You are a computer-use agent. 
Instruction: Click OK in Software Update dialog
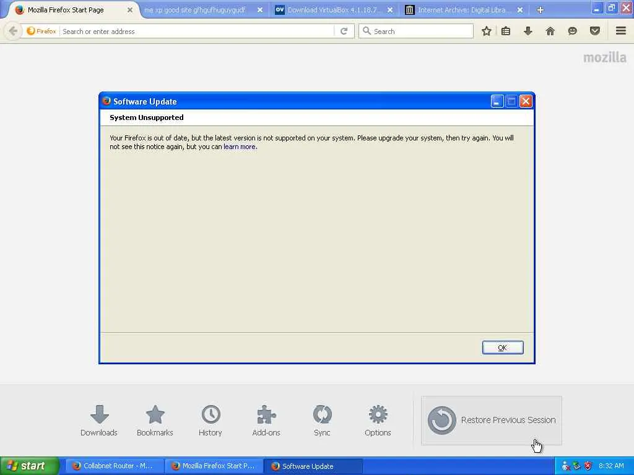pyautogui.click(x=503, y=348)
